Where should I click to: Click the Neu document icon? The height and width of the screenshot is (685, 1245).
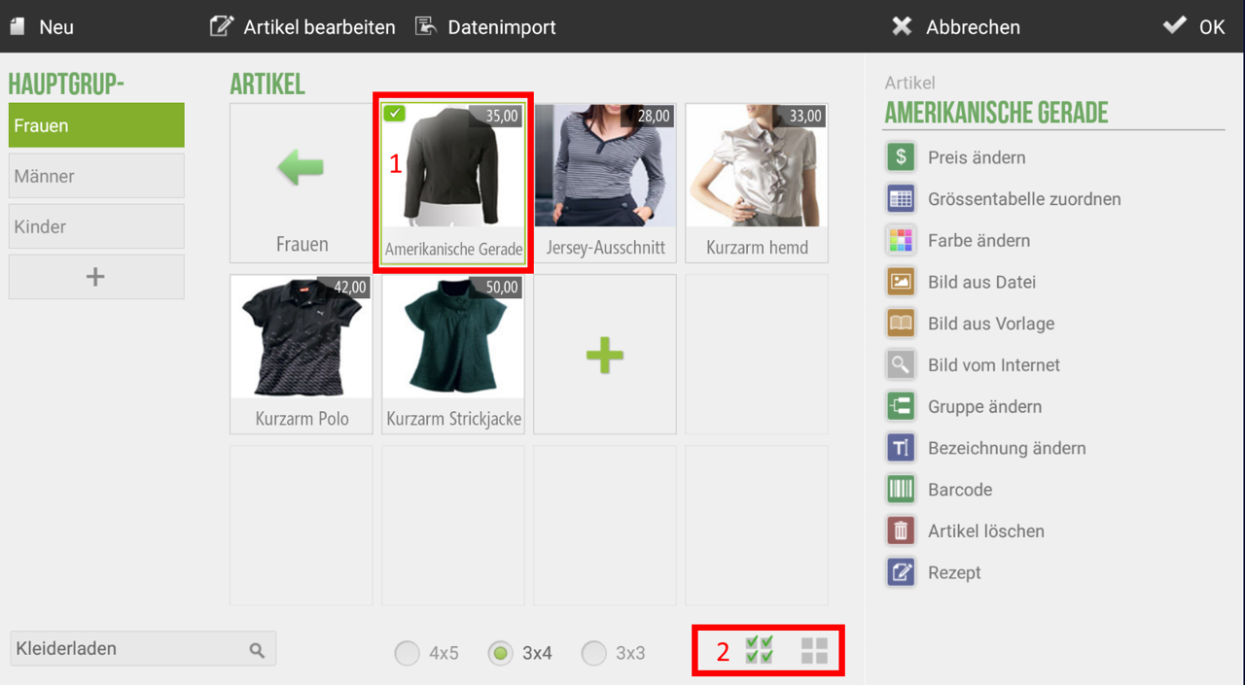click(x=17, y=27)
